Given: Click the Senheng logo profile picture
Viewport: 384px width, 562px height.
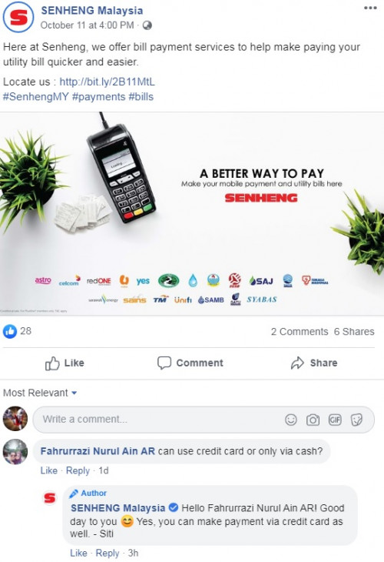Looking at the screenshot, I should pyautogui.click(x=18, y=17).
